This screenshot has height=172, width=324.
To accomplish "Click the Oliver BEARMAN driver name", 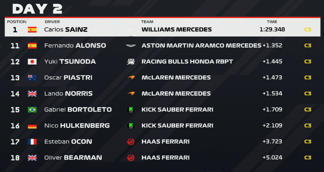I will pyautogui.click(x=73, y=158).
